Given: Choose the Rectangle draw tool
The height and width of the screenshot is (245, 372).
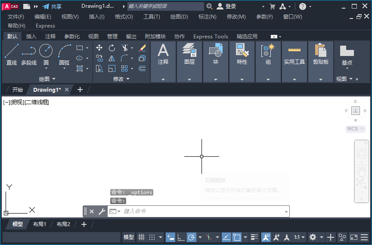Looking at the screenshot, I should click(x=80, y=48).
